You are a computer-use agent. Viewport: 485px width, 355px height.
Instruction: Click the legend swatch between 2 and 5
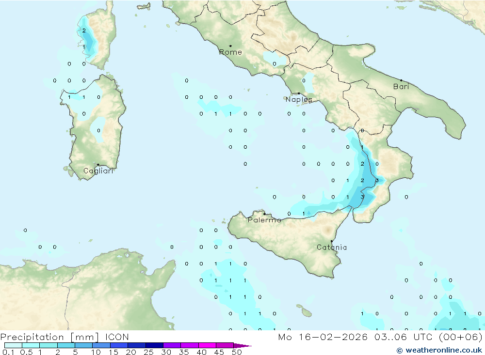click(x=66, y=345)
